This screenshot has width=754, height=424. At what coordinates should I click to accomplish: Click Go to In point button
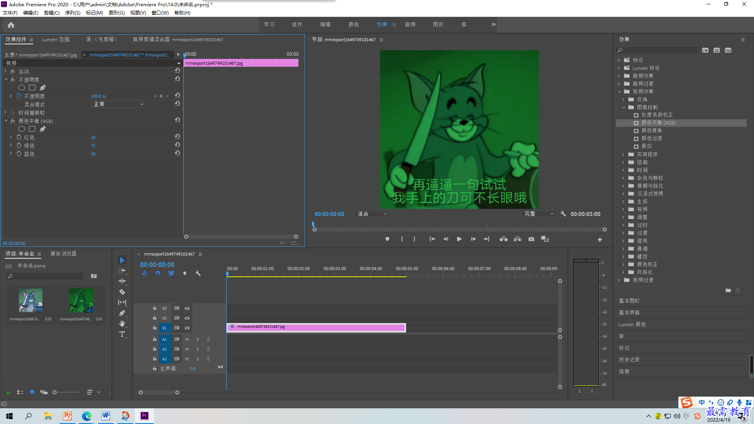click(432, 239)
